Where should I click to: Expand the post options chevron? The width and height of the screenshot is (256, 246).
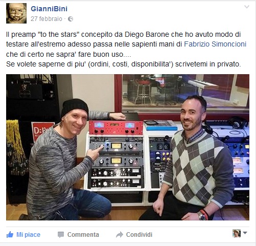[x=247, y=7]
